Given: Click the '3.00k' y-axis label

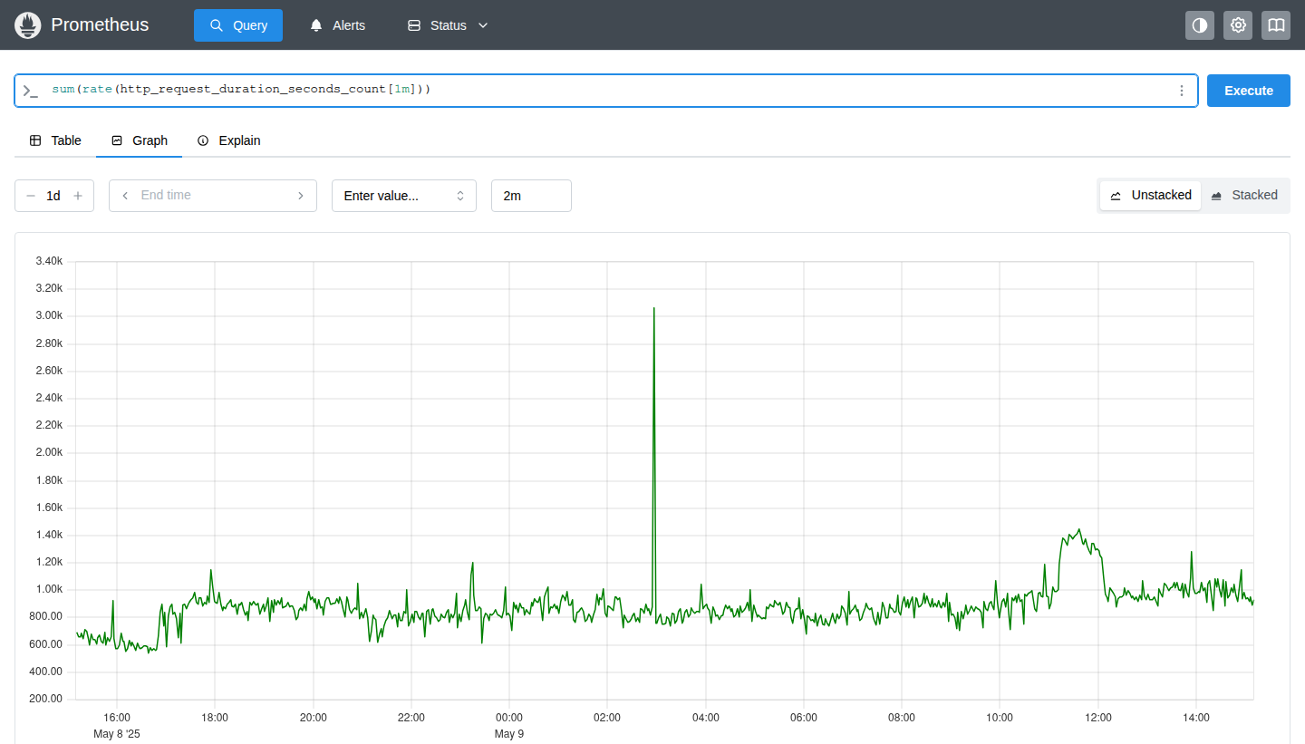Looking at the screenshot, I should (49, 315).
